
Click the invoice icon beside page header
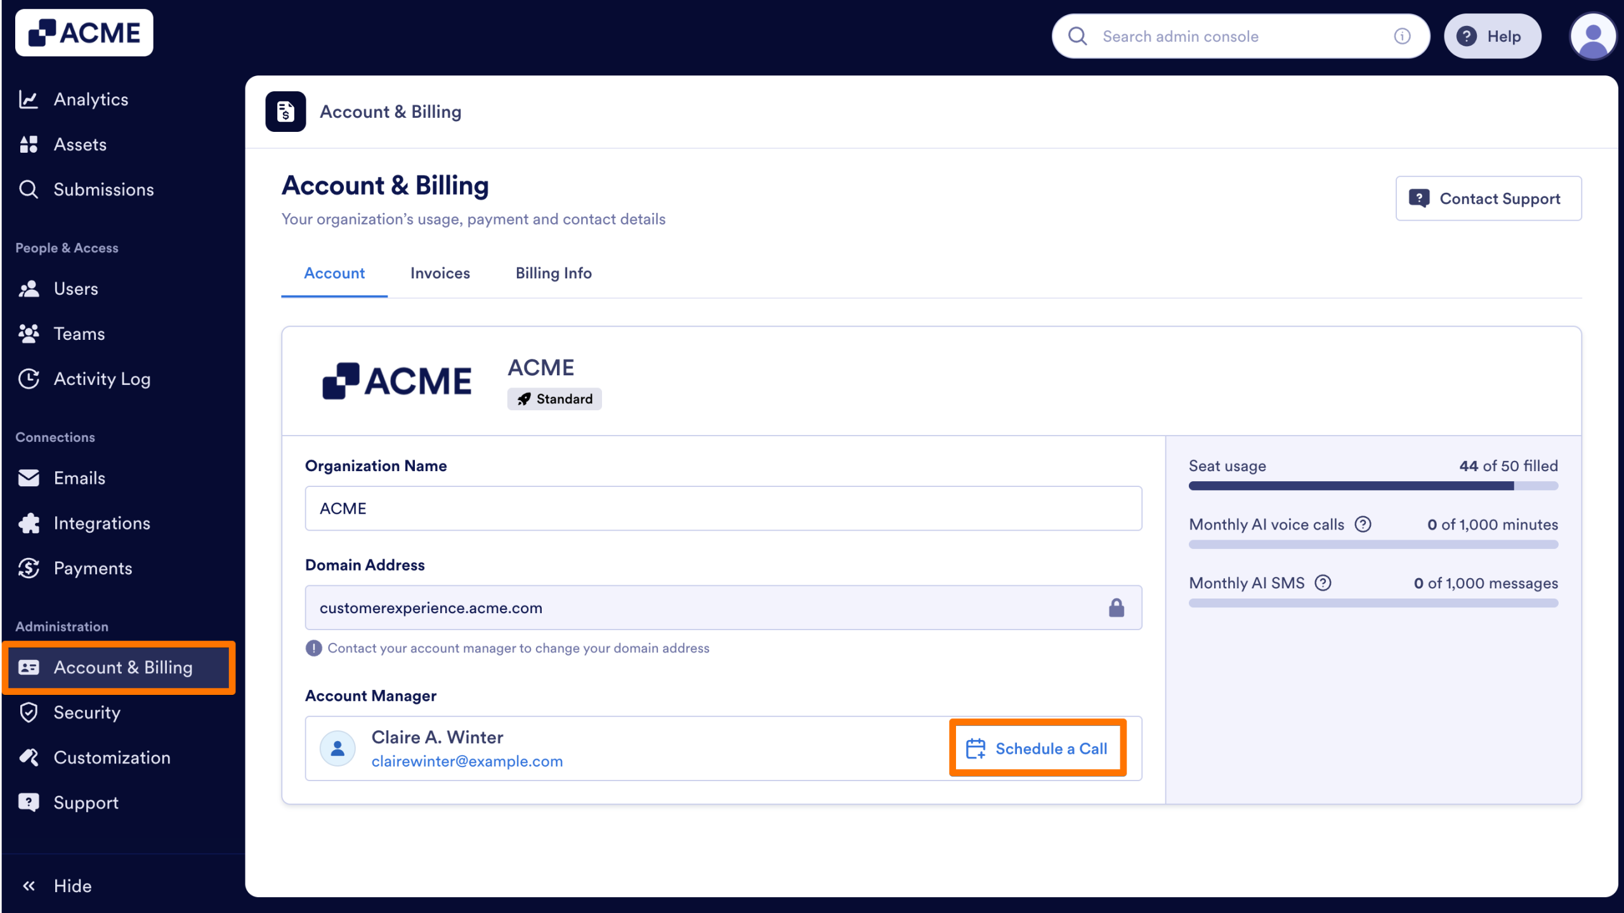coord(285,112)
